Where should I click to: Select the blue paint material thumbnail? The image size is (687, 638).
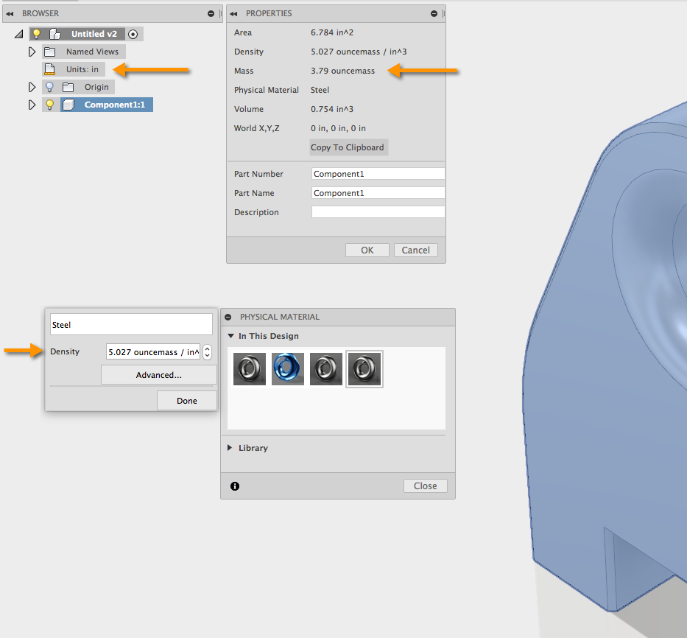(287, 368)
